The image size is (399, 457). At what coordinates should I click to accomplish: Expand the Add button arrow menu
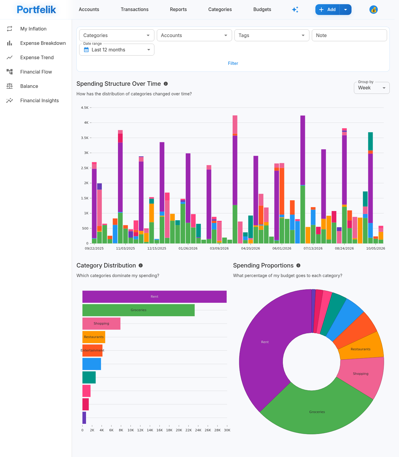tap(346, 10)
